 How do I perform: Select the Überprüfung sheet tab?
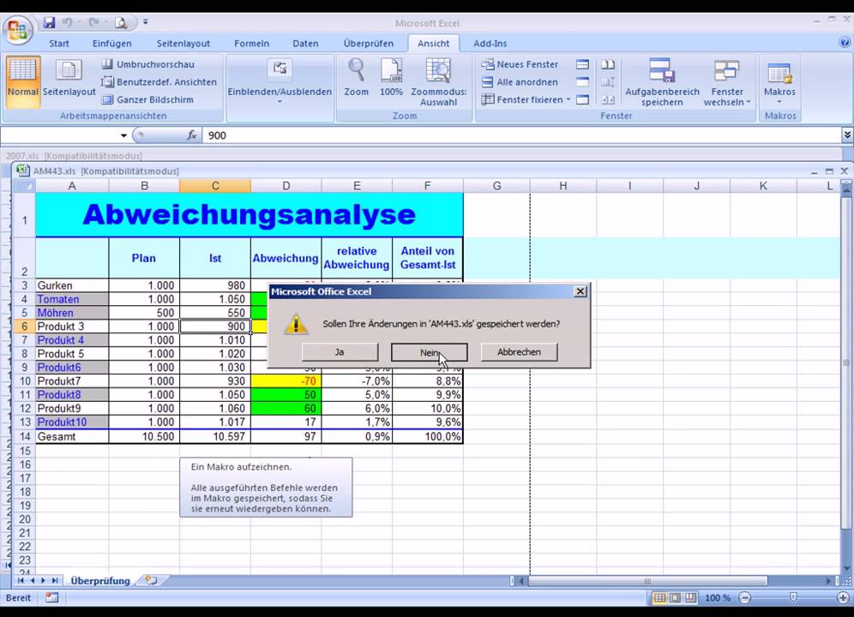click(100, 580)
